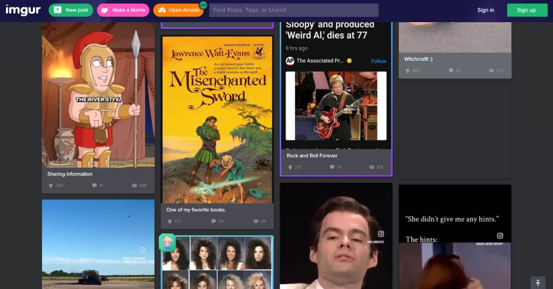Open the Sharing information post image
This screenshot has width=553, height=289.
point(98,95)
